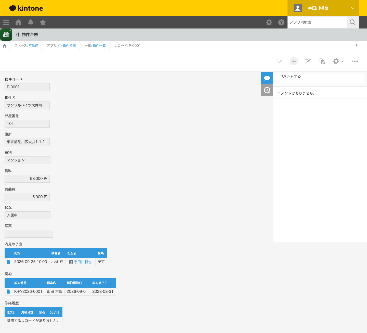Open the ① 物件台帳 app breadcrumb link
This screenshot has height=333, width=367.
click(67, 46)
